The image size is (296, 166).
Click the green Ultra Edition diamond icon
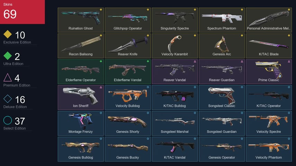point(8,56)
